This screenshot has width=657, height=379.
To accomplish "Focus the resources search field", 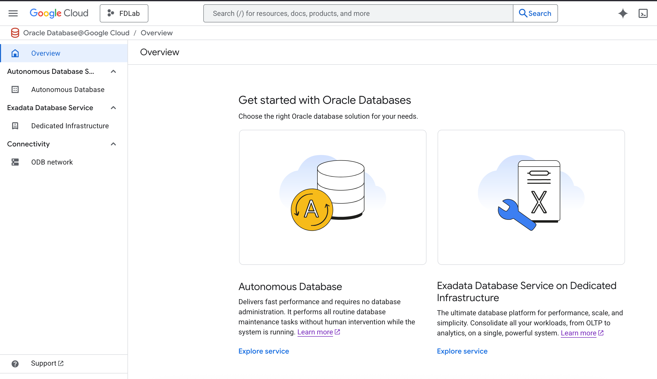I will pos(358,13).
